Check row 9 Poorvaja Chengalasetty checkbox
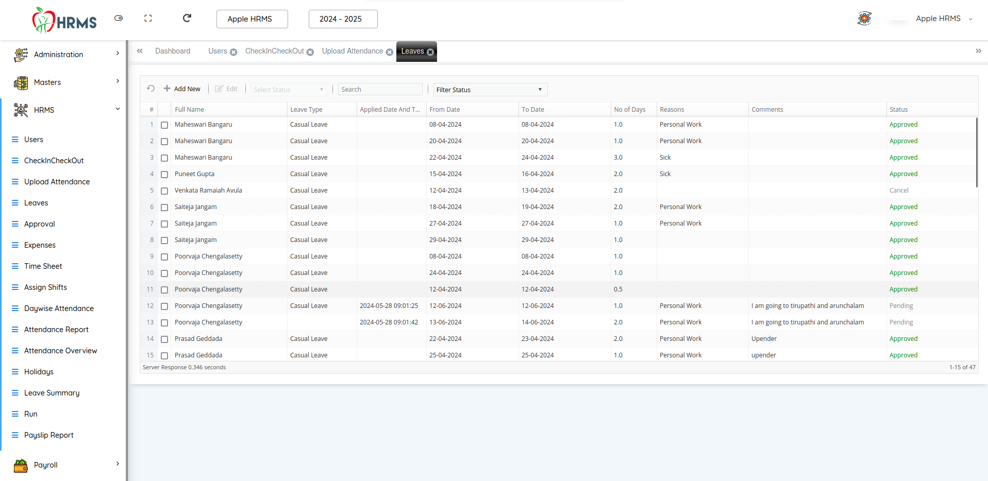This screenshot has width=988, height=481. point(164,257)
